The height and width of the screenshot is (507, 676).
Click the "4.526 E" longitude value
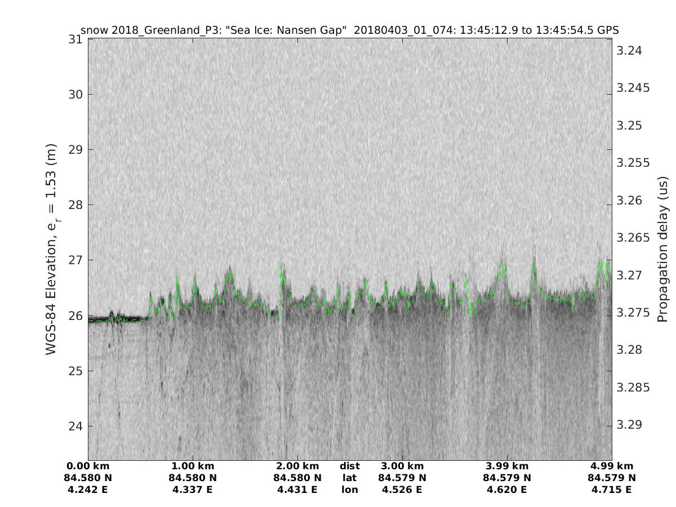(402, 490)
